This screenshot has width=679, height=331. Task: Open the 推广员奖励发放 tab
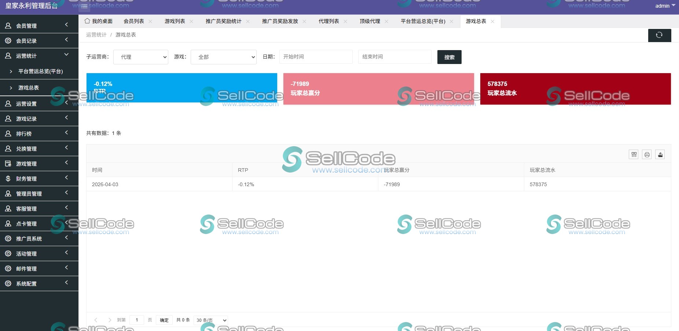pyautogui.click(x=280, y=21)
